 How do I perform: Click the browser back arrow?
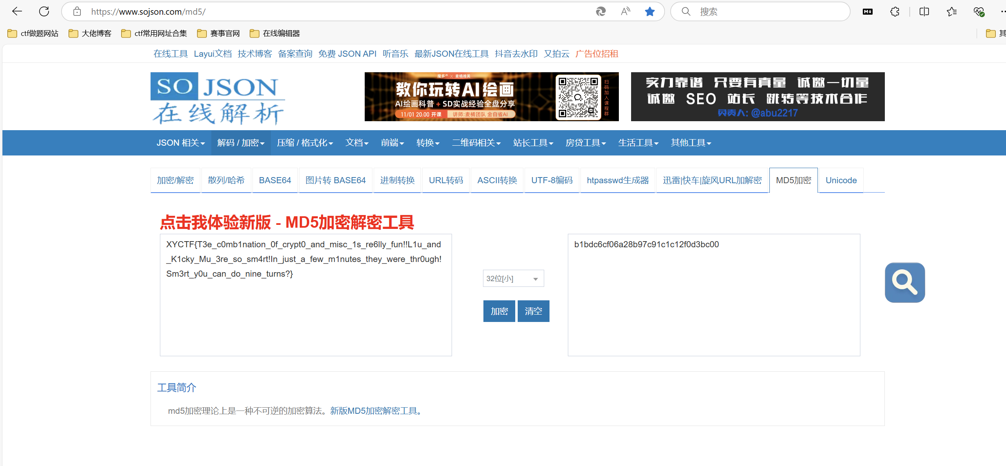tap(17, 11)
